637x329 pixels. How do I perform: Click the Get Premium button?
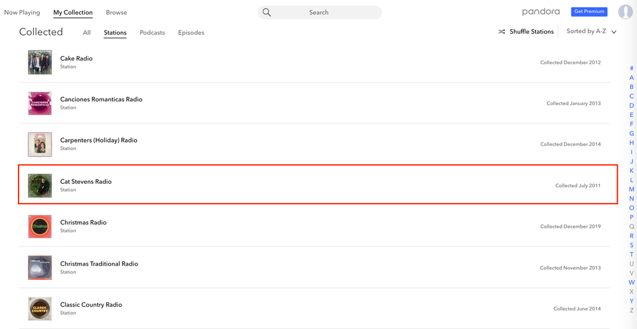pos(589,11)
